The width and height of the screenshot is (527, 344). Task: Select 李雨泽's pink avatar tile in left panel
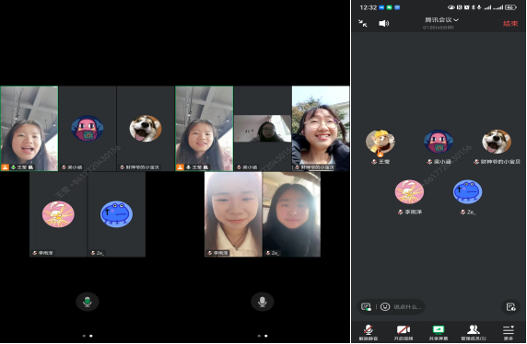[x=58, y=214]
